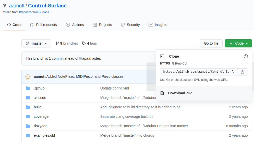Open the aamott commit author link
The width and height of the screenshot is (254, 142).
[40, 76]
